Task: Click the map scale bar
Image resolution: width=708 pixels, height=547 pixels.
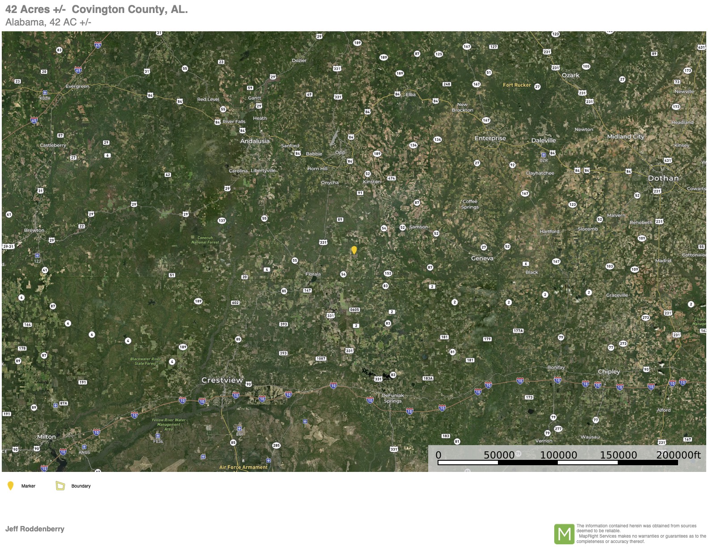Action: 558,463
